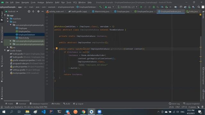Image resolution: width=205 pixels, height=115 pixels.
Task: Open the Logcat tool window
Action: (x=78, y=103)
